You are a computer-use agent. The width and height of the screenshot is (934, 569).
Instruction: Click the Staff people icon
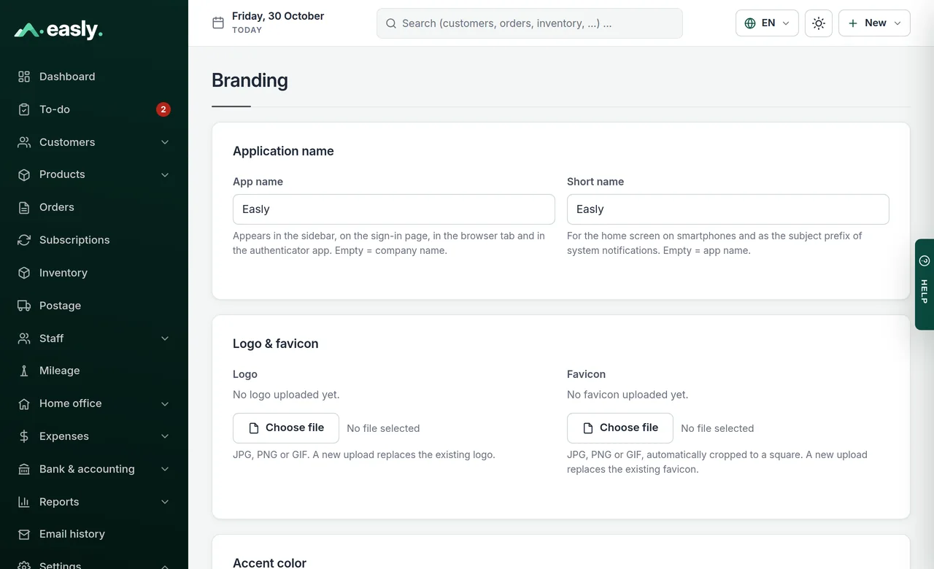point(24,338)
